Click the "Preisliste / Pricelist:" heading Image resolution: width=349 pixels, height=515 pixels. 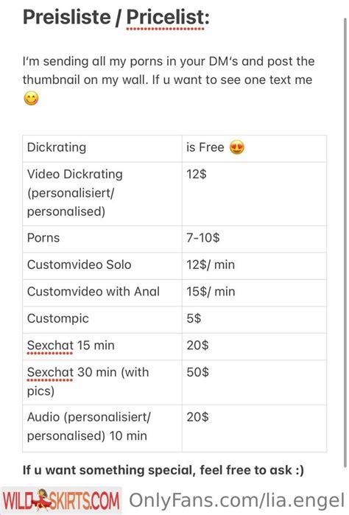116,17
